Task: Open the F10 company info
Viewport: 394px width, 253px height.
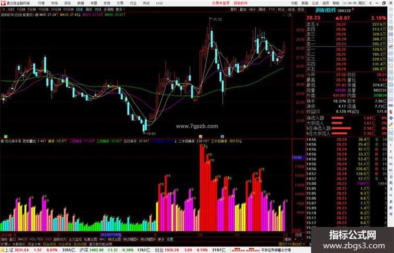Action: [x=271, y=9]
